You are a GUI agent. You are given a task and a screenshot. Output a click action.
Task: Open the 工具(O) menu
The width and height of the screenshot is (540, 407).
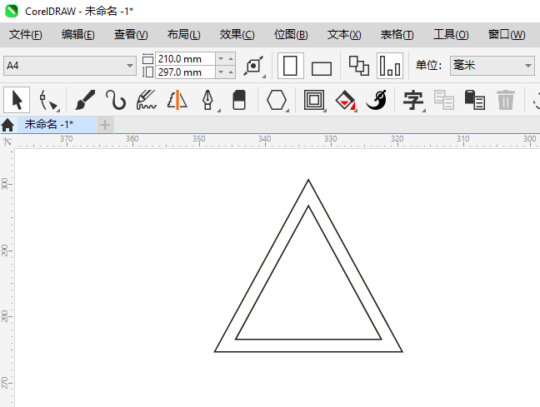[x=451, y=35]
